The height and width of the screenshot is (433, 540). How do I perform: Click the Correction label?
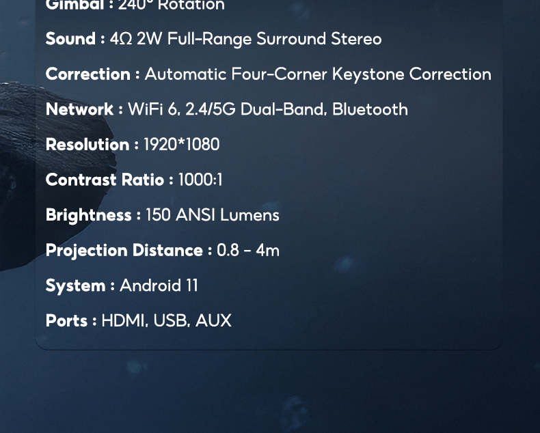(88, 74)
